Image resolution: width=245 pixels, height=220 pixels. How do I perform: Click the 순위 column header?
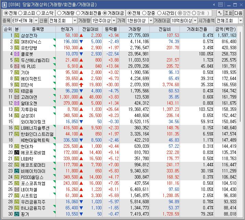(x=8, y=29)
